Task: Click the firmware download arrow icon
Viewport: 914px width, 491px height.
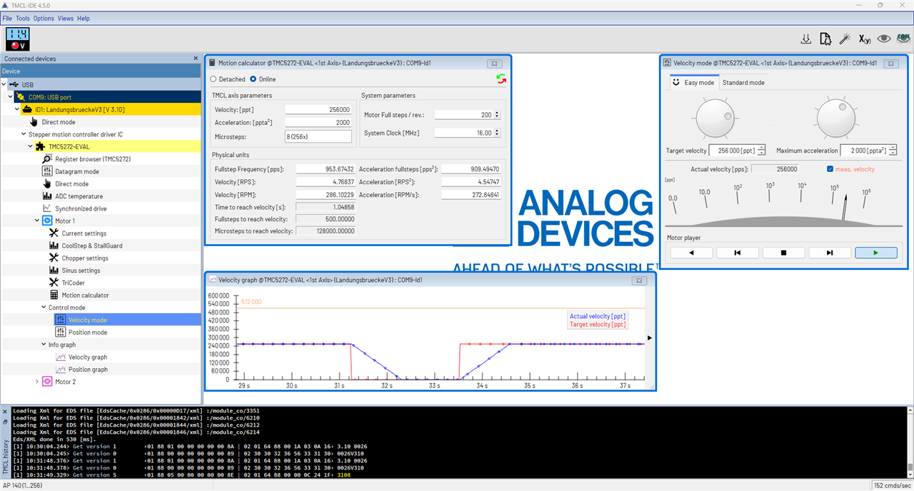Action: click(x=805, y=39)
